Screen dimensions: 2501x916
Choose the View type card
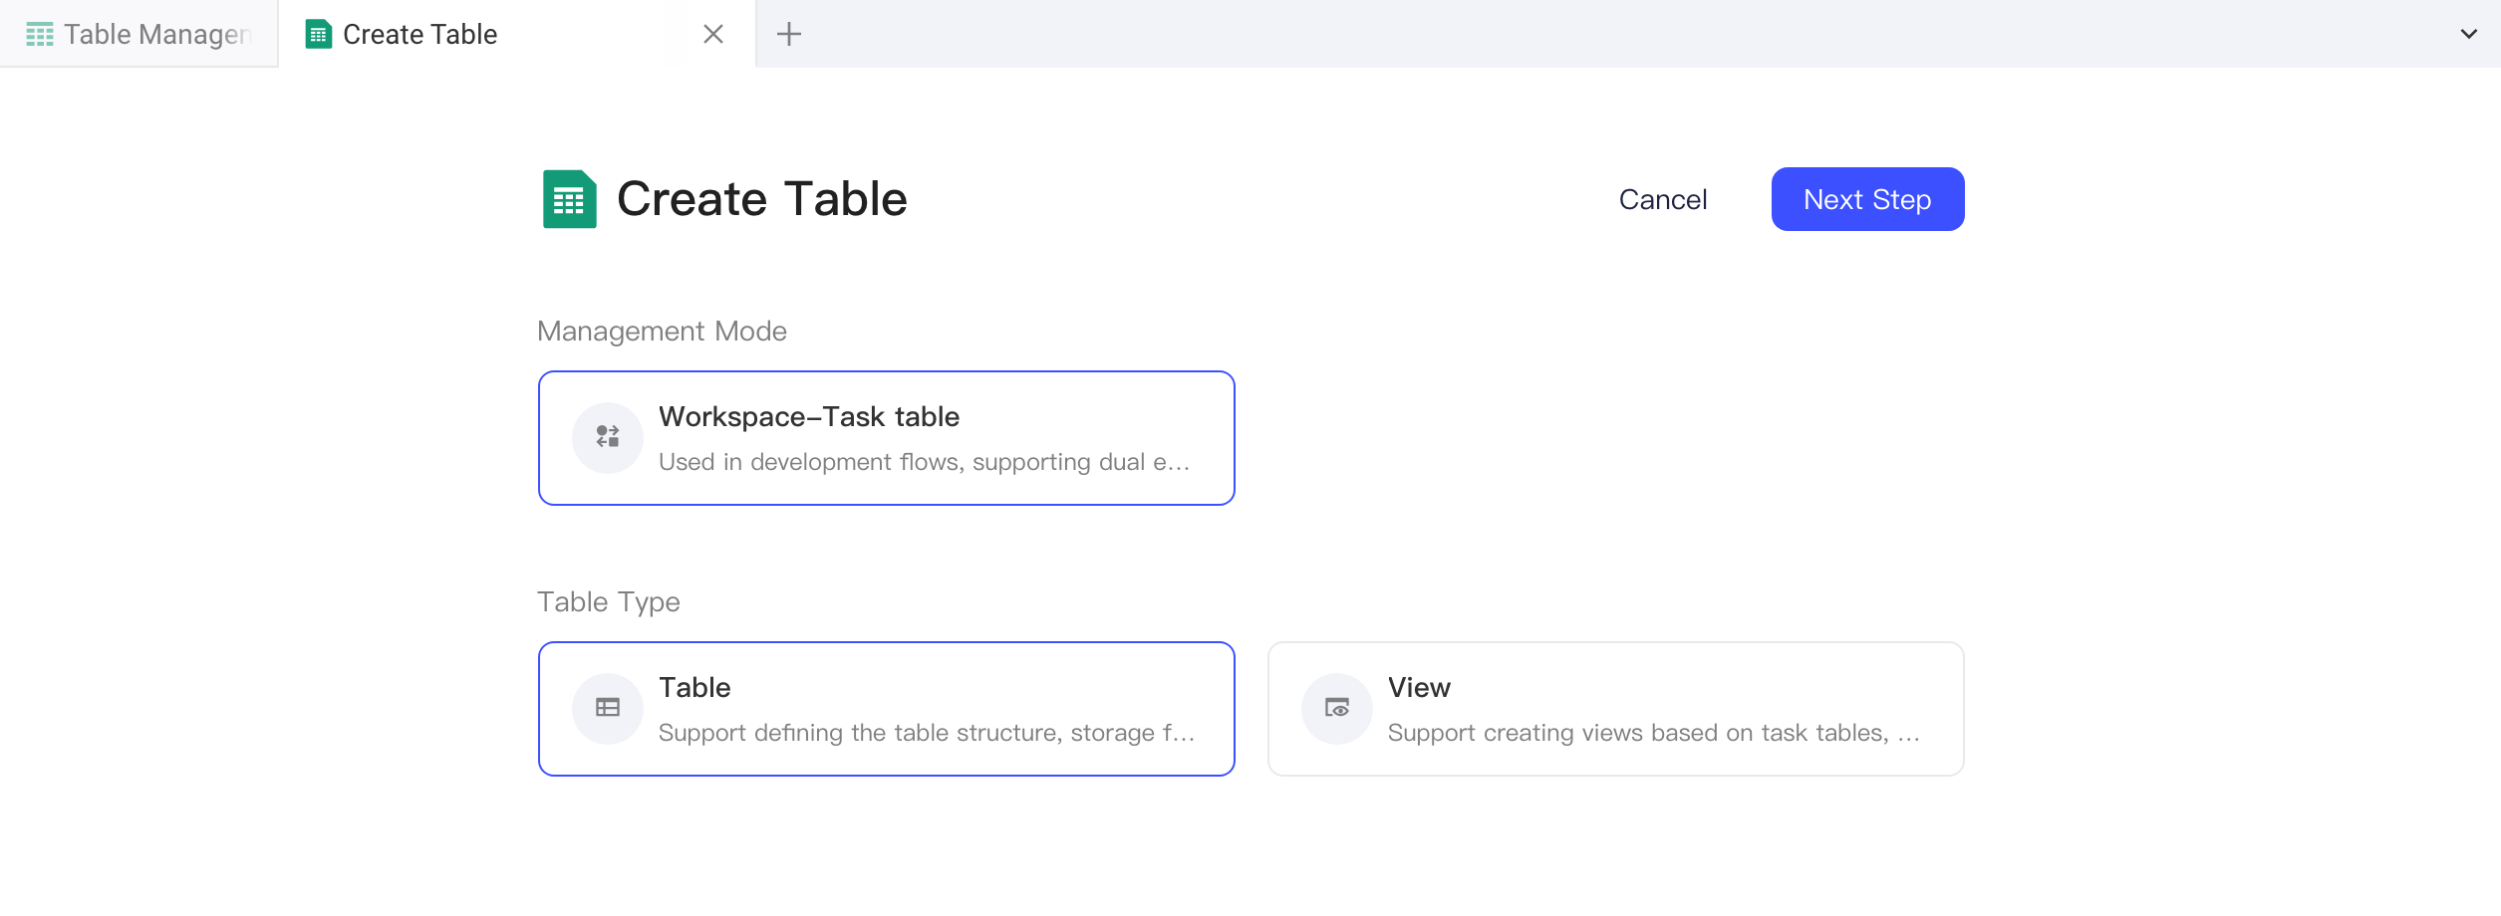point(1616,709)
